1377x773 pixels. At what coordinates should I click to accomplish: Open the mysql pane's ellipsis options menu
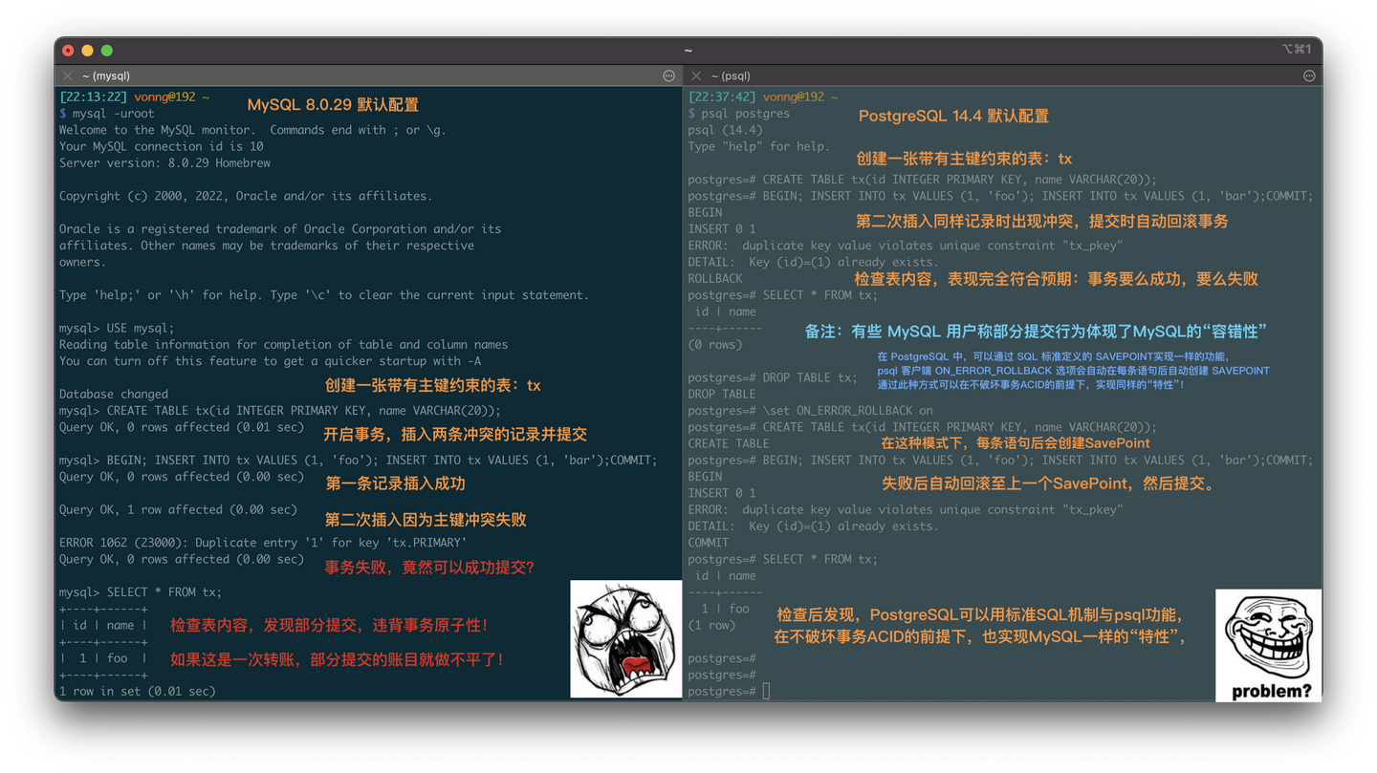click(x=668, y=75)
